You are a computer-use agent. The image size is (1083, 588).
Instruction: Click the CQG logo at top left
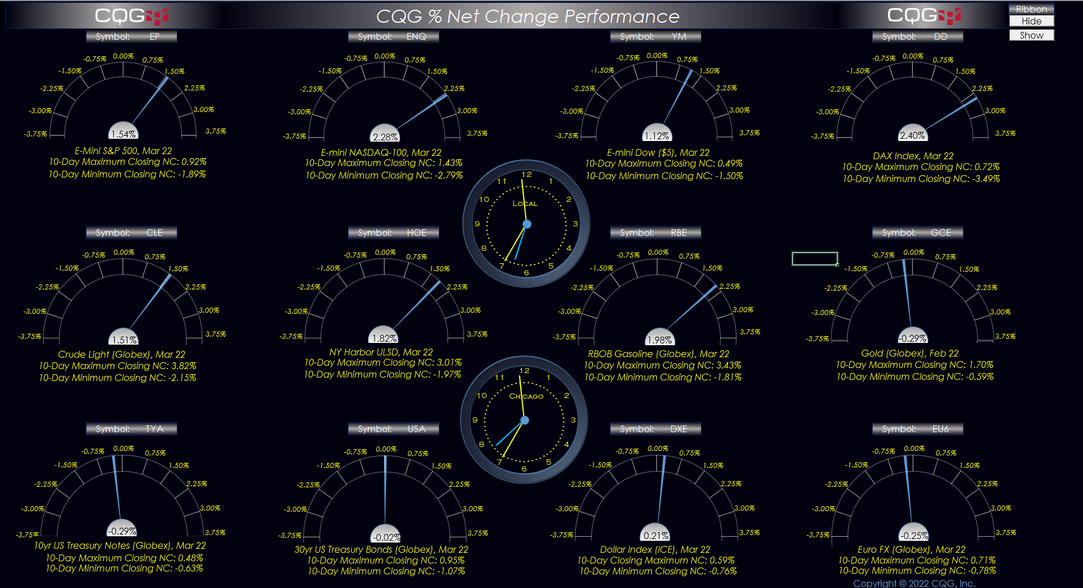pos(131,16)
